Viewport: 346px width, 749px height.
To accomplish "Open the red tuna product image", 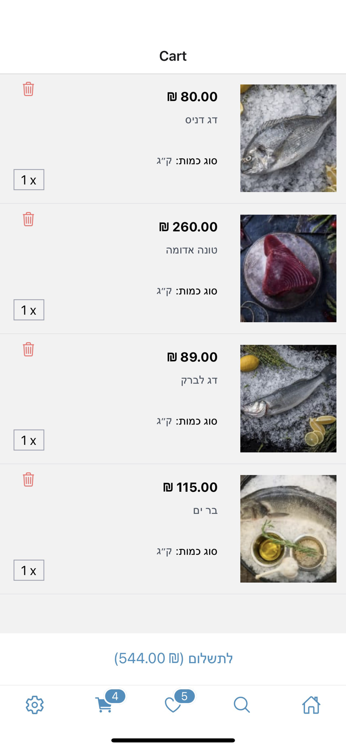I will 288,268.
